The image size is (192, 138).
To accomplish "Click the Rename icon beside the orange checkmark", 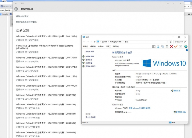I will pyautogui.click(x=180, y=46).
